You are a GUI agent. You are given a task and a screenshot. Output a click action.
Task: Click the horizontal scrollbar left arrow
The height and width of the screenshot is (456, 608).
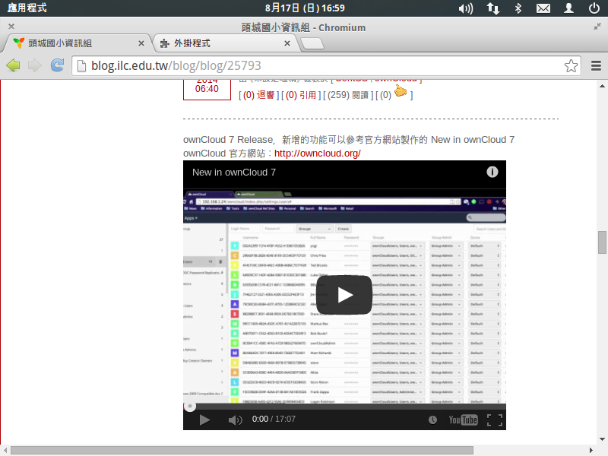(5, 450)
